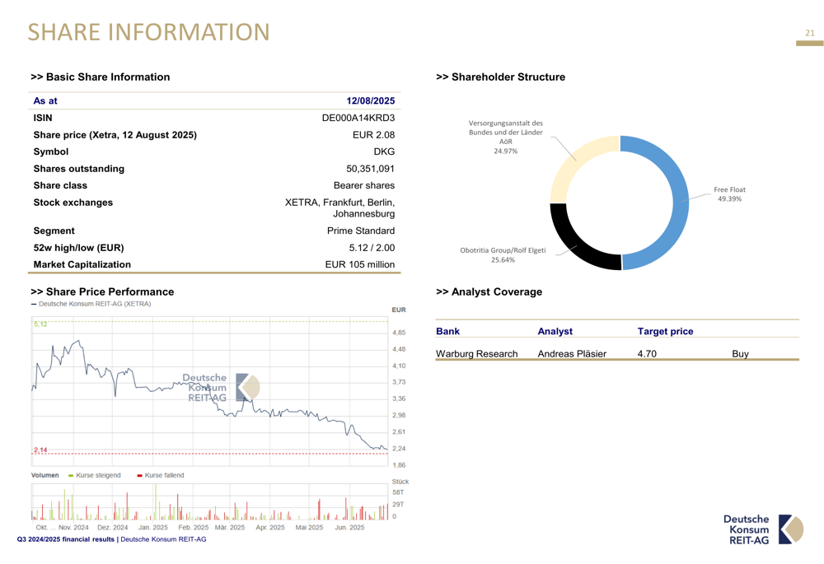Click the 'EUR 105 million' market cap
This screenshot has height=564, width=824.
coord(360,264)
